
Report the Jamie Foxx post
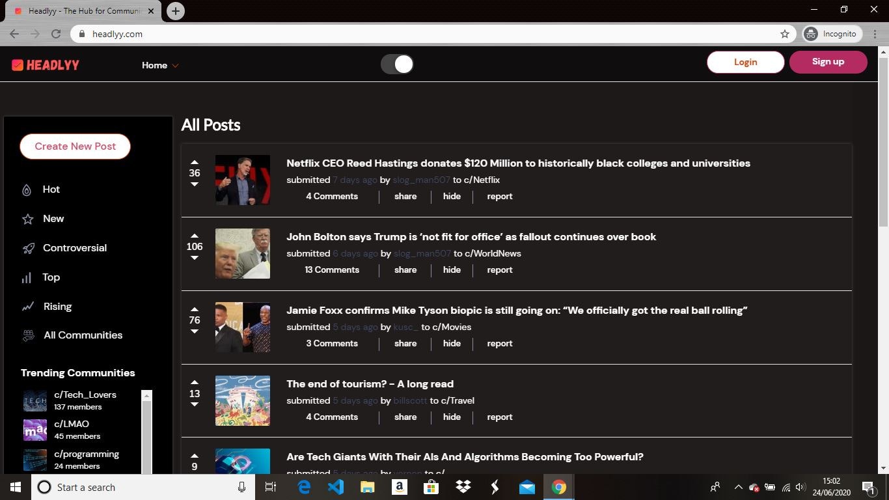(500, 343)
